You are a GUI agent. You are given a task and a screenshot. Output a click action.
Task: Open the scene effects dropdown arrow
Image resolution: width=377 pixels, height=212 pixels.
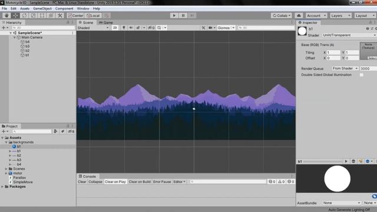pos(144,28)
